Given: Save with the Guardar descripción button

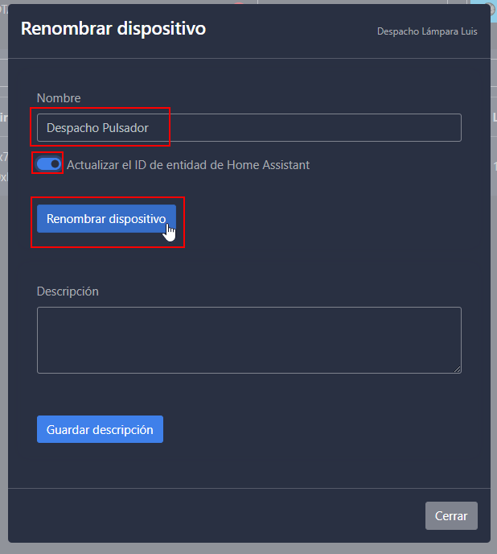Looking at the screenshot, I should (x=100, y=429).
